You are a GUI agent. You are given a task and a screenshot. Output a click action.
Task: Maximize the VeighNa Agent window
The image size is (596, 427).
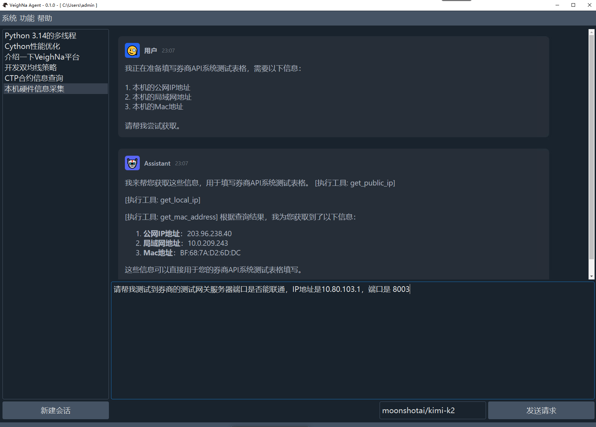coord(573,5)
